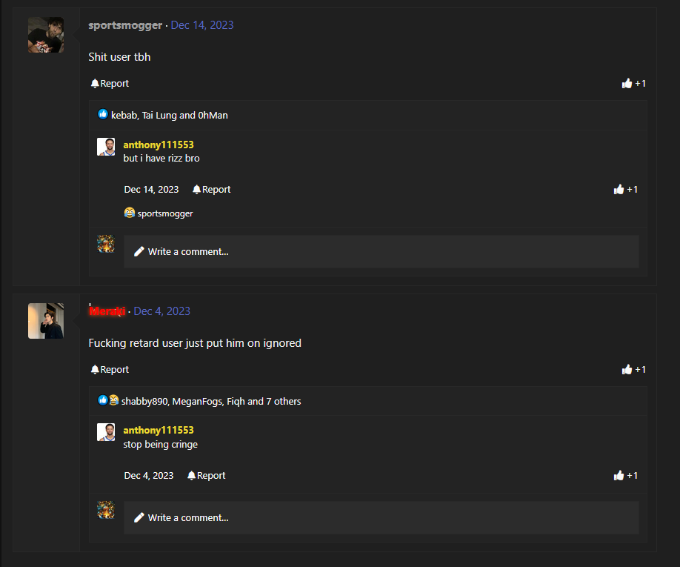
Task: Like Meraki's post with thumbs up +1
Action: pos(633,369)
